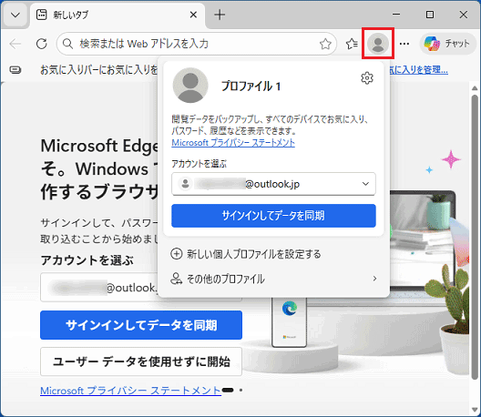Maximize the Edge window

coord(430,15)
